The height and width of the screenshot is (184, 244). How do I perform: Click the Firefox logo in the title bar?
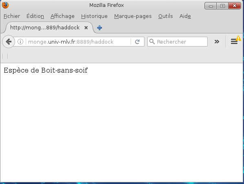pos(5,5)
